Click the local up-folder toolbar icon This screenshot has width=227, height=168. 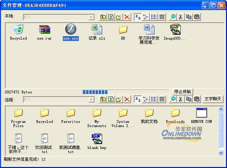point(103,17)
